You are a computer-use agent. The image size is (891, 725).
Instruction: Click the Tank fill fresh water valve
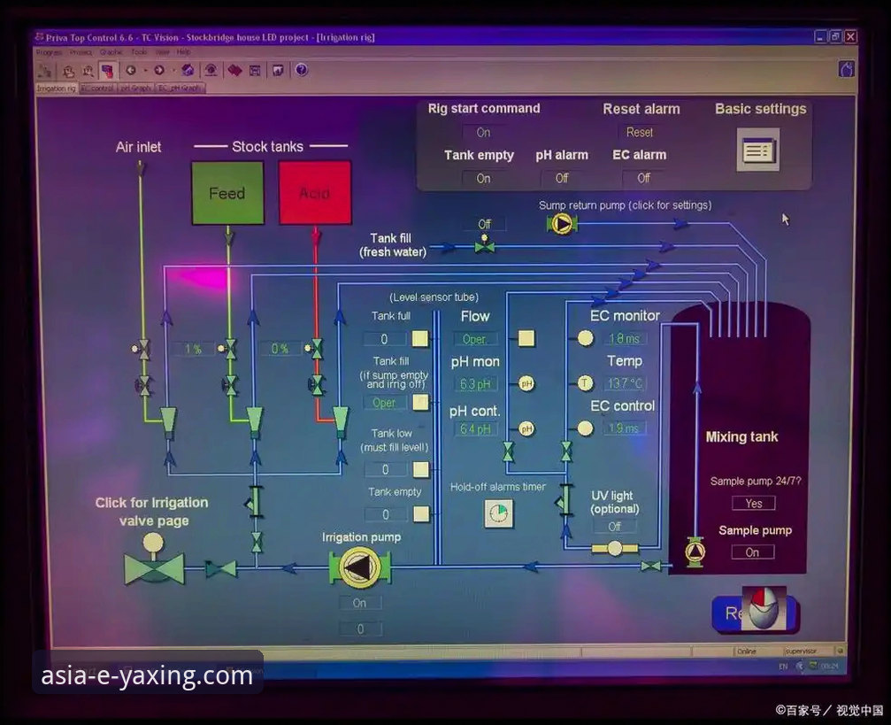484,247
